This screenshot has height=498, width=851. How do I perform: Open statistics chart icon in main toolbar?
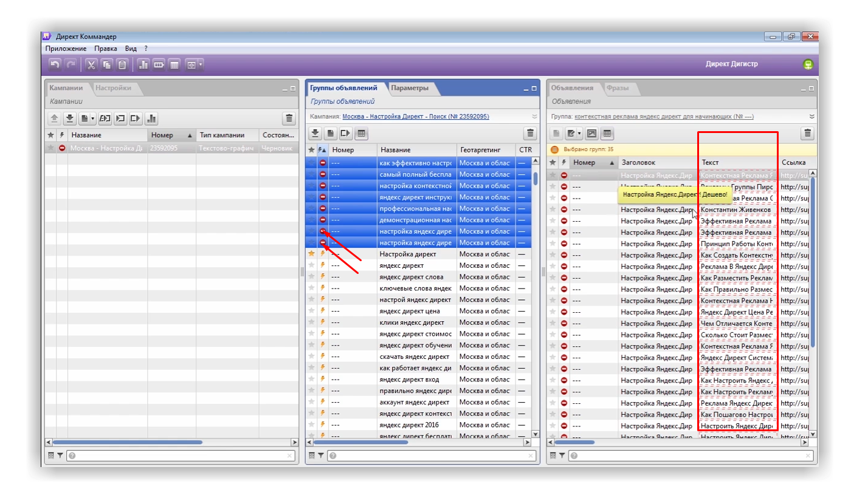(143, 64)
